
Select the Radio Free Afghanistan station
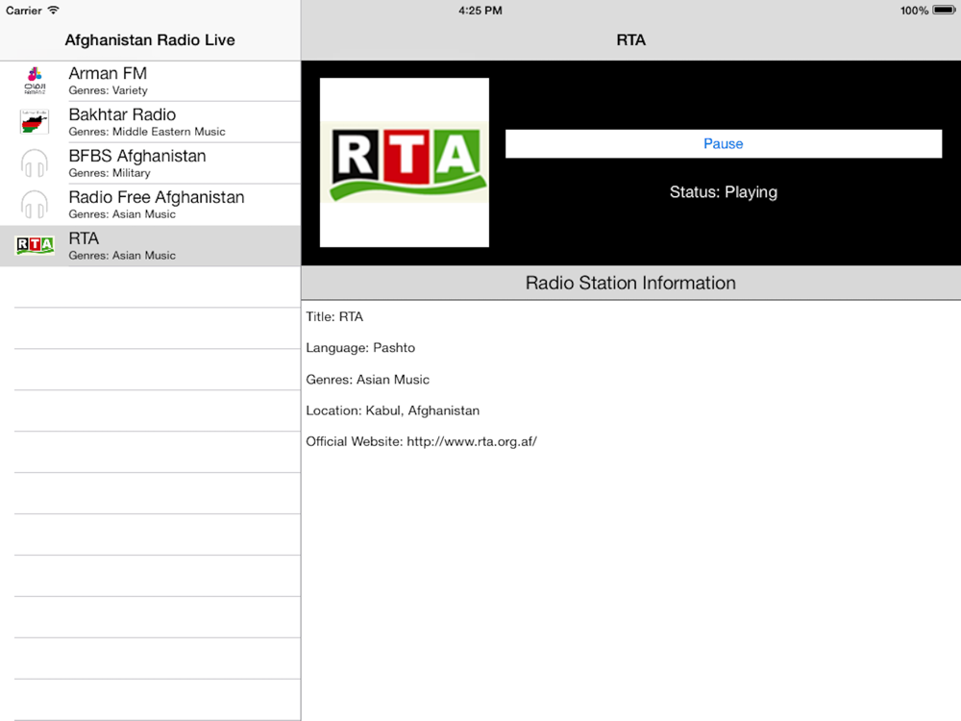150,204
